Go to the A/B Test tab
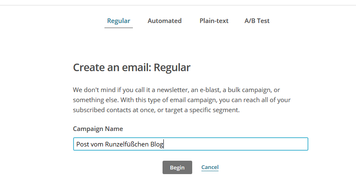Image resolution: width=356 pixels, height=190 pixels. click(x=257, y=21)
